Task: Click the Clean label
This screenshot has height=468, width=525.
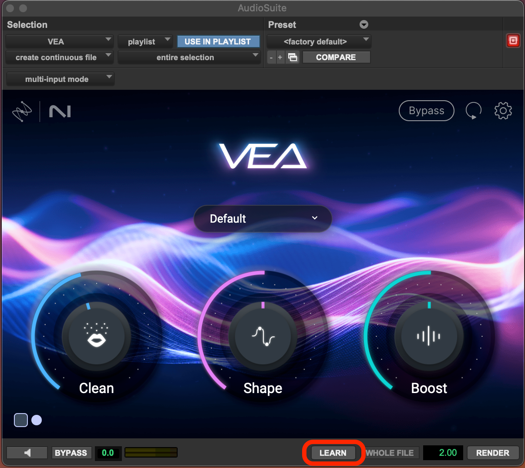Action: (96, 388)
